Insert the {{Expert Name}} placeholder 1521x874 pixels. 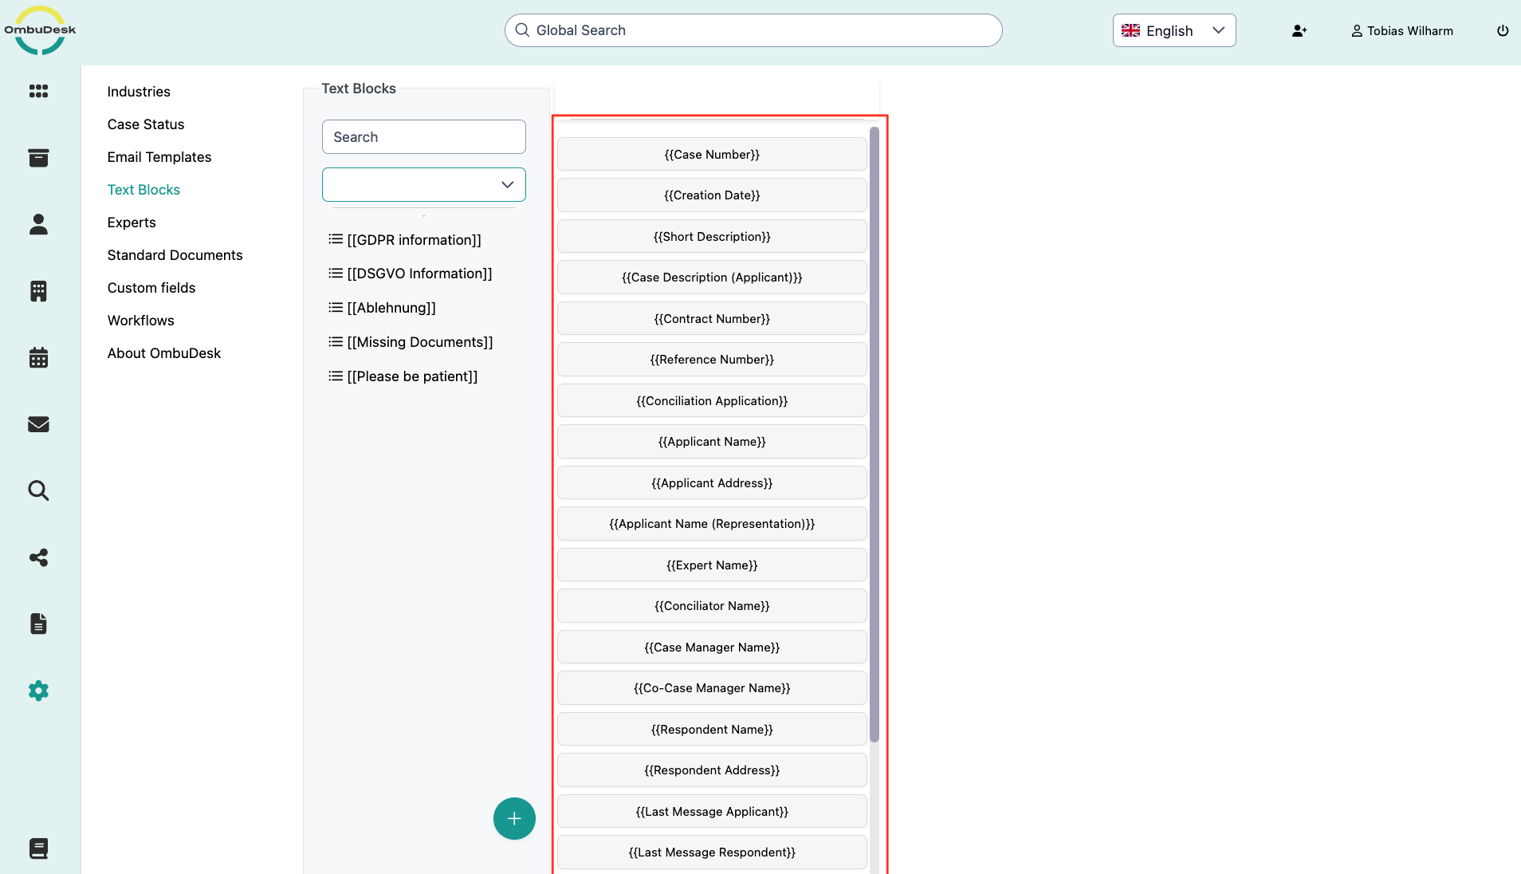(712, 565)
